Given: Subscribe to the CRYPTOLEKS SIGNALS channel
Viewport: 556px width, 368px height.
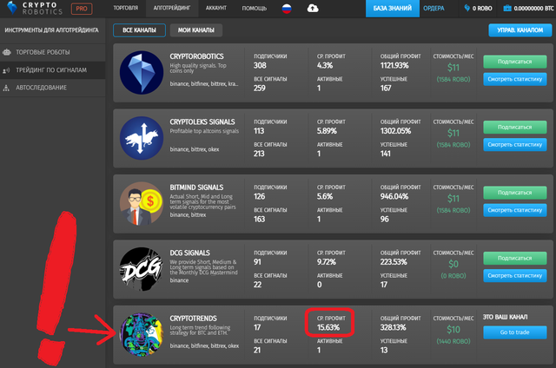Looking at the screenshot, I should tap(515, 128).
